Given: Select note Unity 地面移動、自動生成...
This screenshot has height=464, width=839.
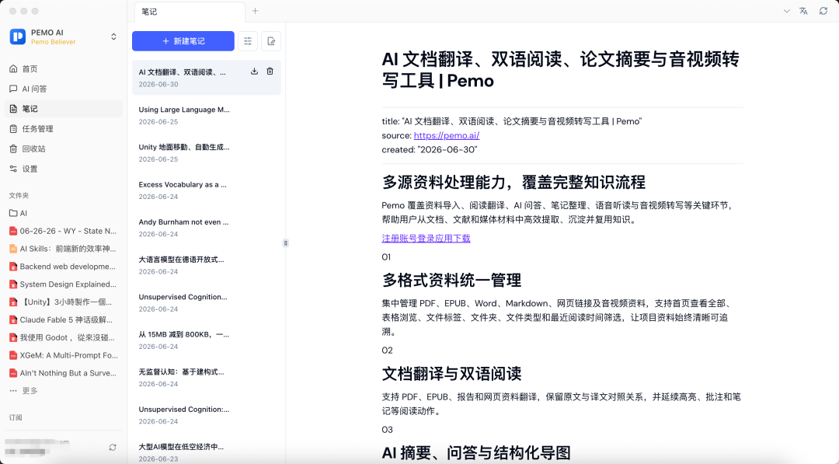Looking at the screenshot, I should [x=207, y=152].
